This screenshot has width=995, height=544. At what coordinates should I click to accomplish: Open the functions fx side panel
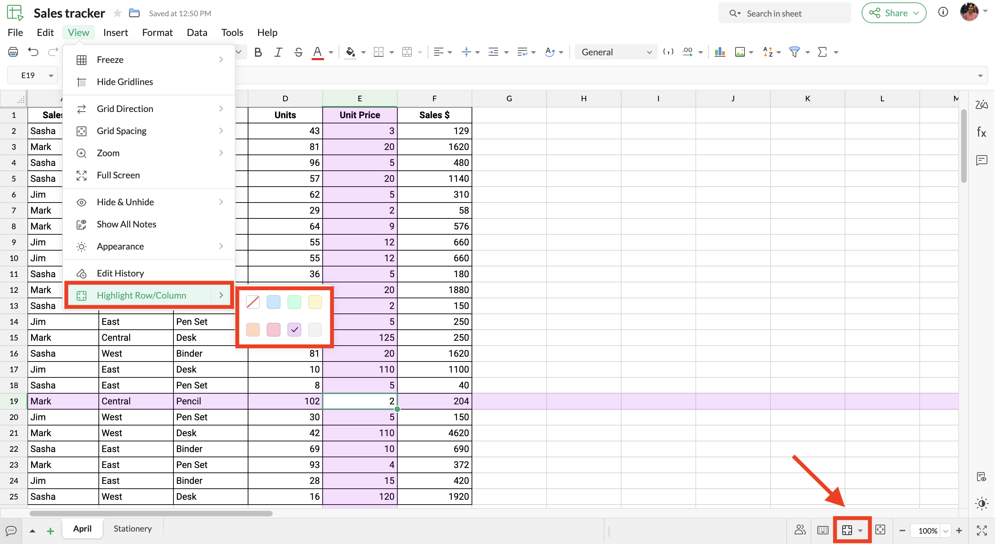click(x=981, y=132)
